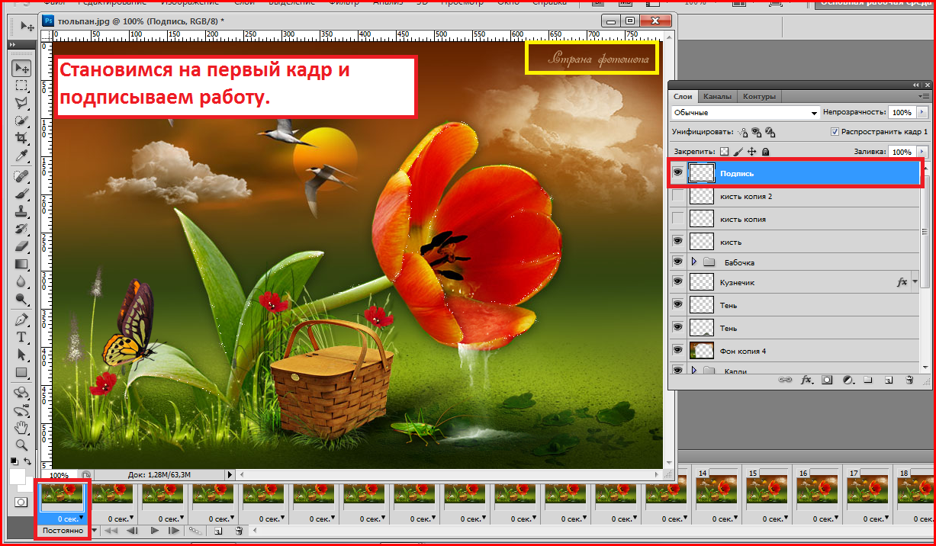Play the animation
Screen dimensions: 936x546
pyautogui.click(x=154, y=531)
